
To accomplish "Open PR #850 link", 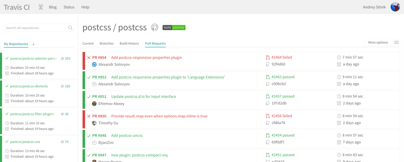I will tap(99, 116).
